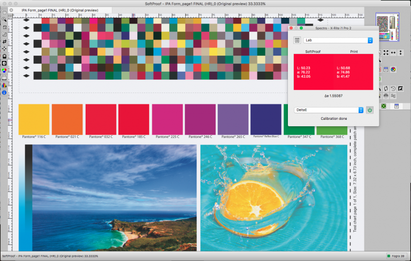Click the SoftProof Lab values
This screenshot has width=411, height=261.
(303, 72)
